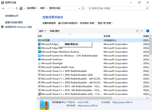Click the 360压缩 program icon

click(x=39, y=40)
